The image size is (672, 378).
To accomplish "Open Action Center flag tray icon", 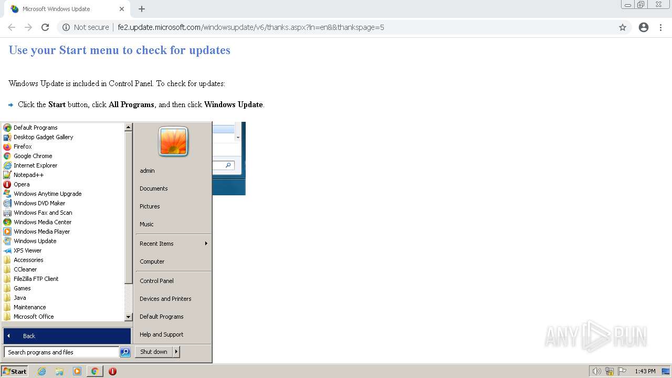I will pyautogui.click(x=623, y=371).
